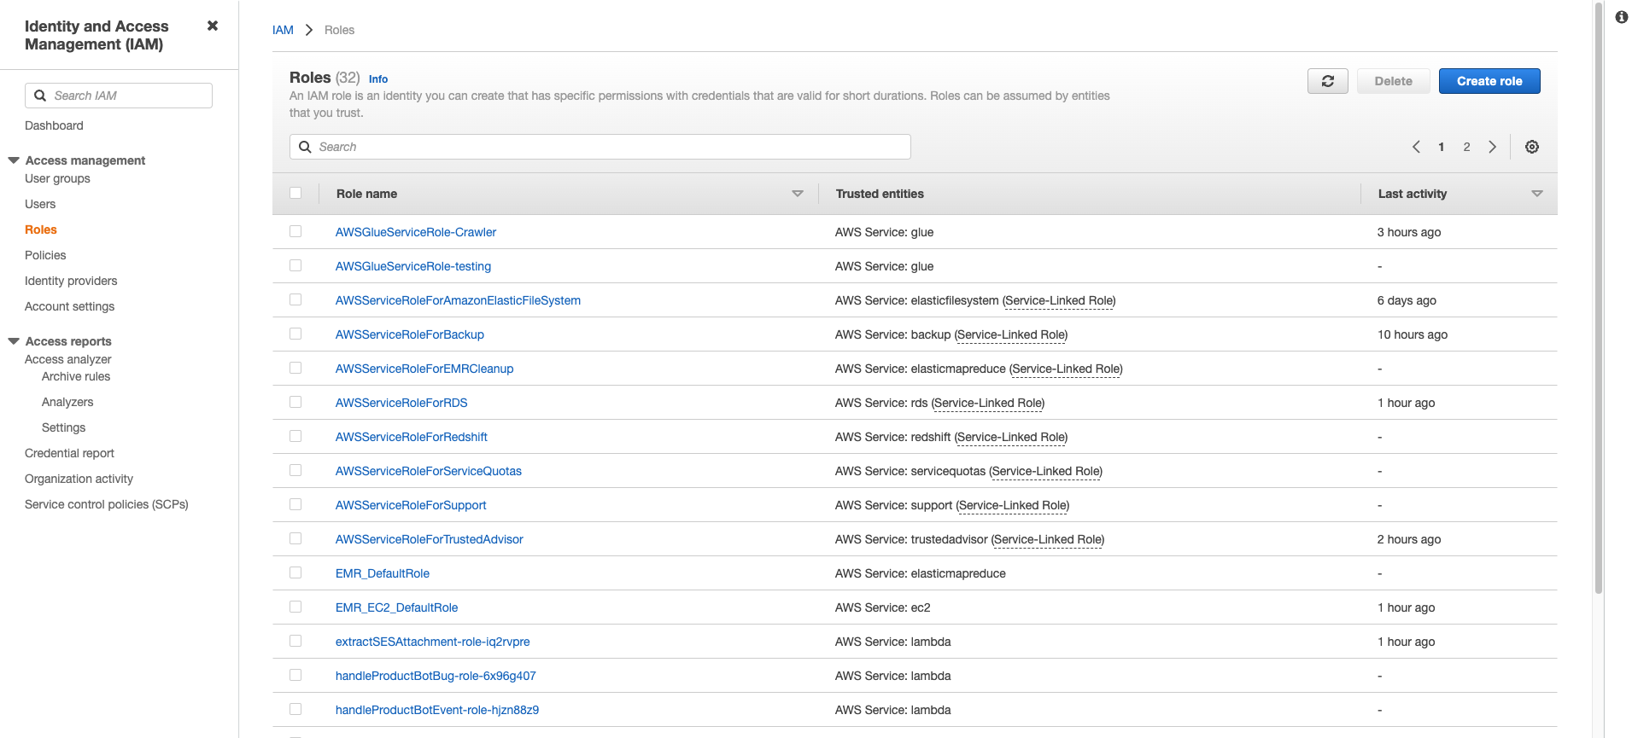Open table preferences gear icon
This screenshot has width=1638, height=738.
[x=1532, y=147]
